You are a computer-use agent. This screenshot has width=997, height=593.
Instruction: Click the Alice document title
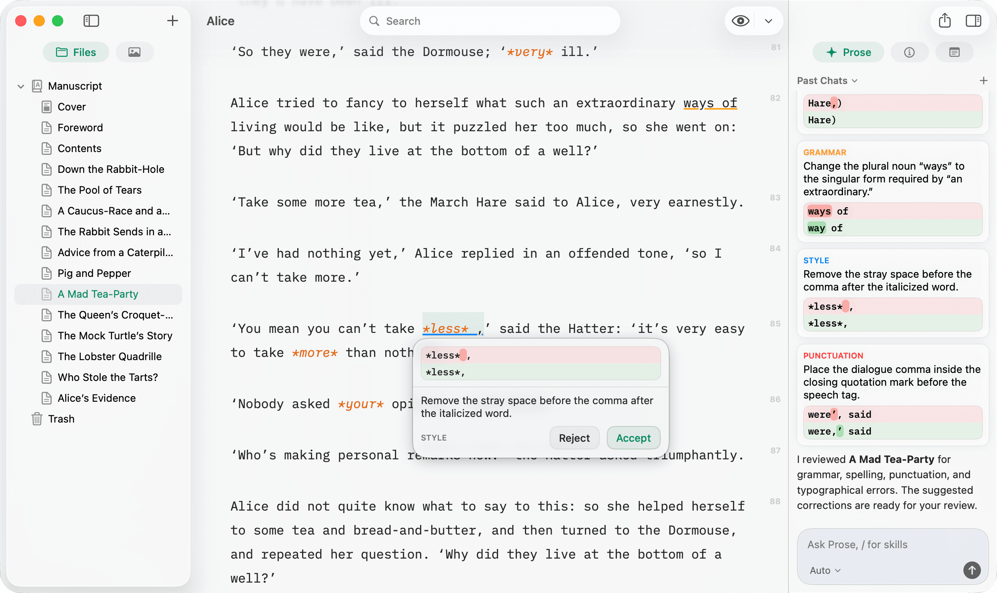pos(220,21)
